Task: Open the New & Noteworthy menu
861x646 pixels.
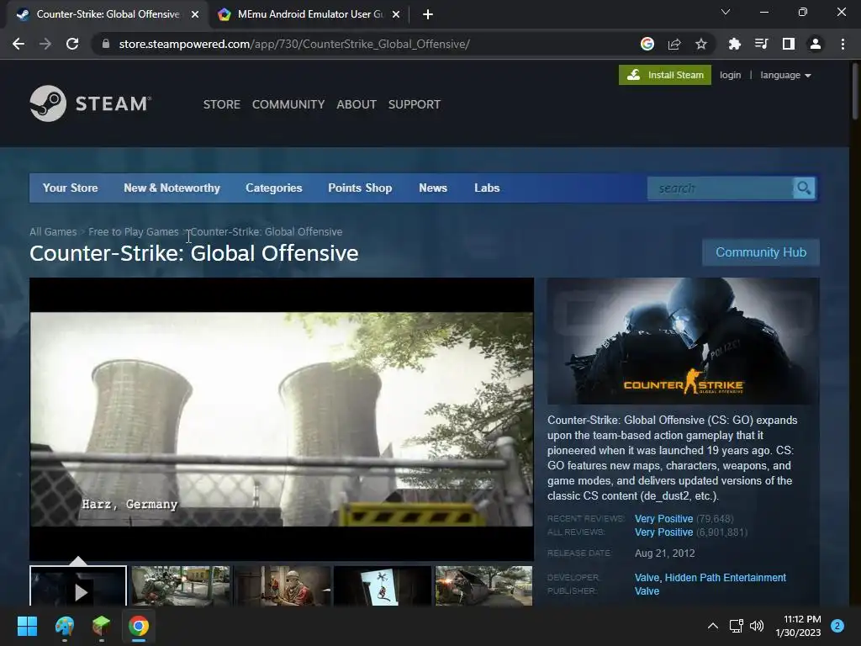Action: point(172,188)
